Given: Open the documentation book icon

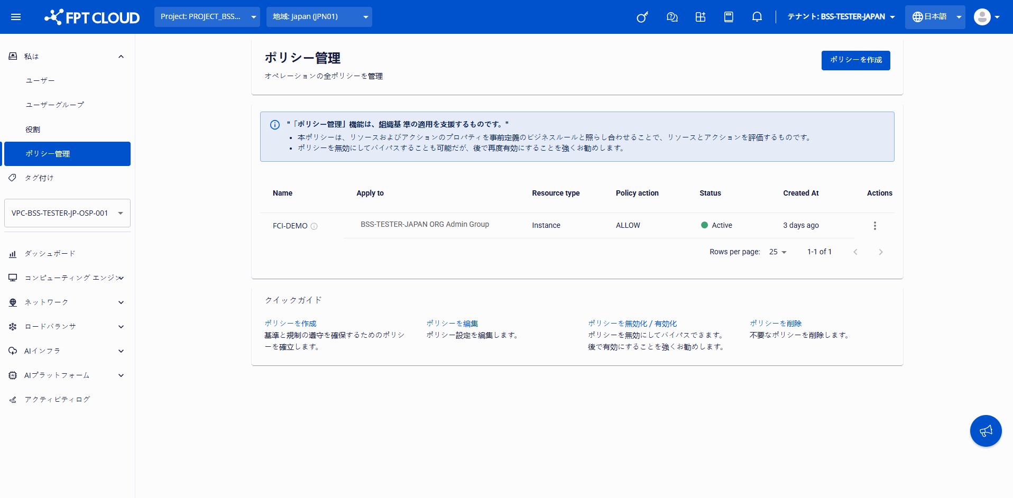Looking at the screenshot, I should pyautogui.click(x=729, y=17).
